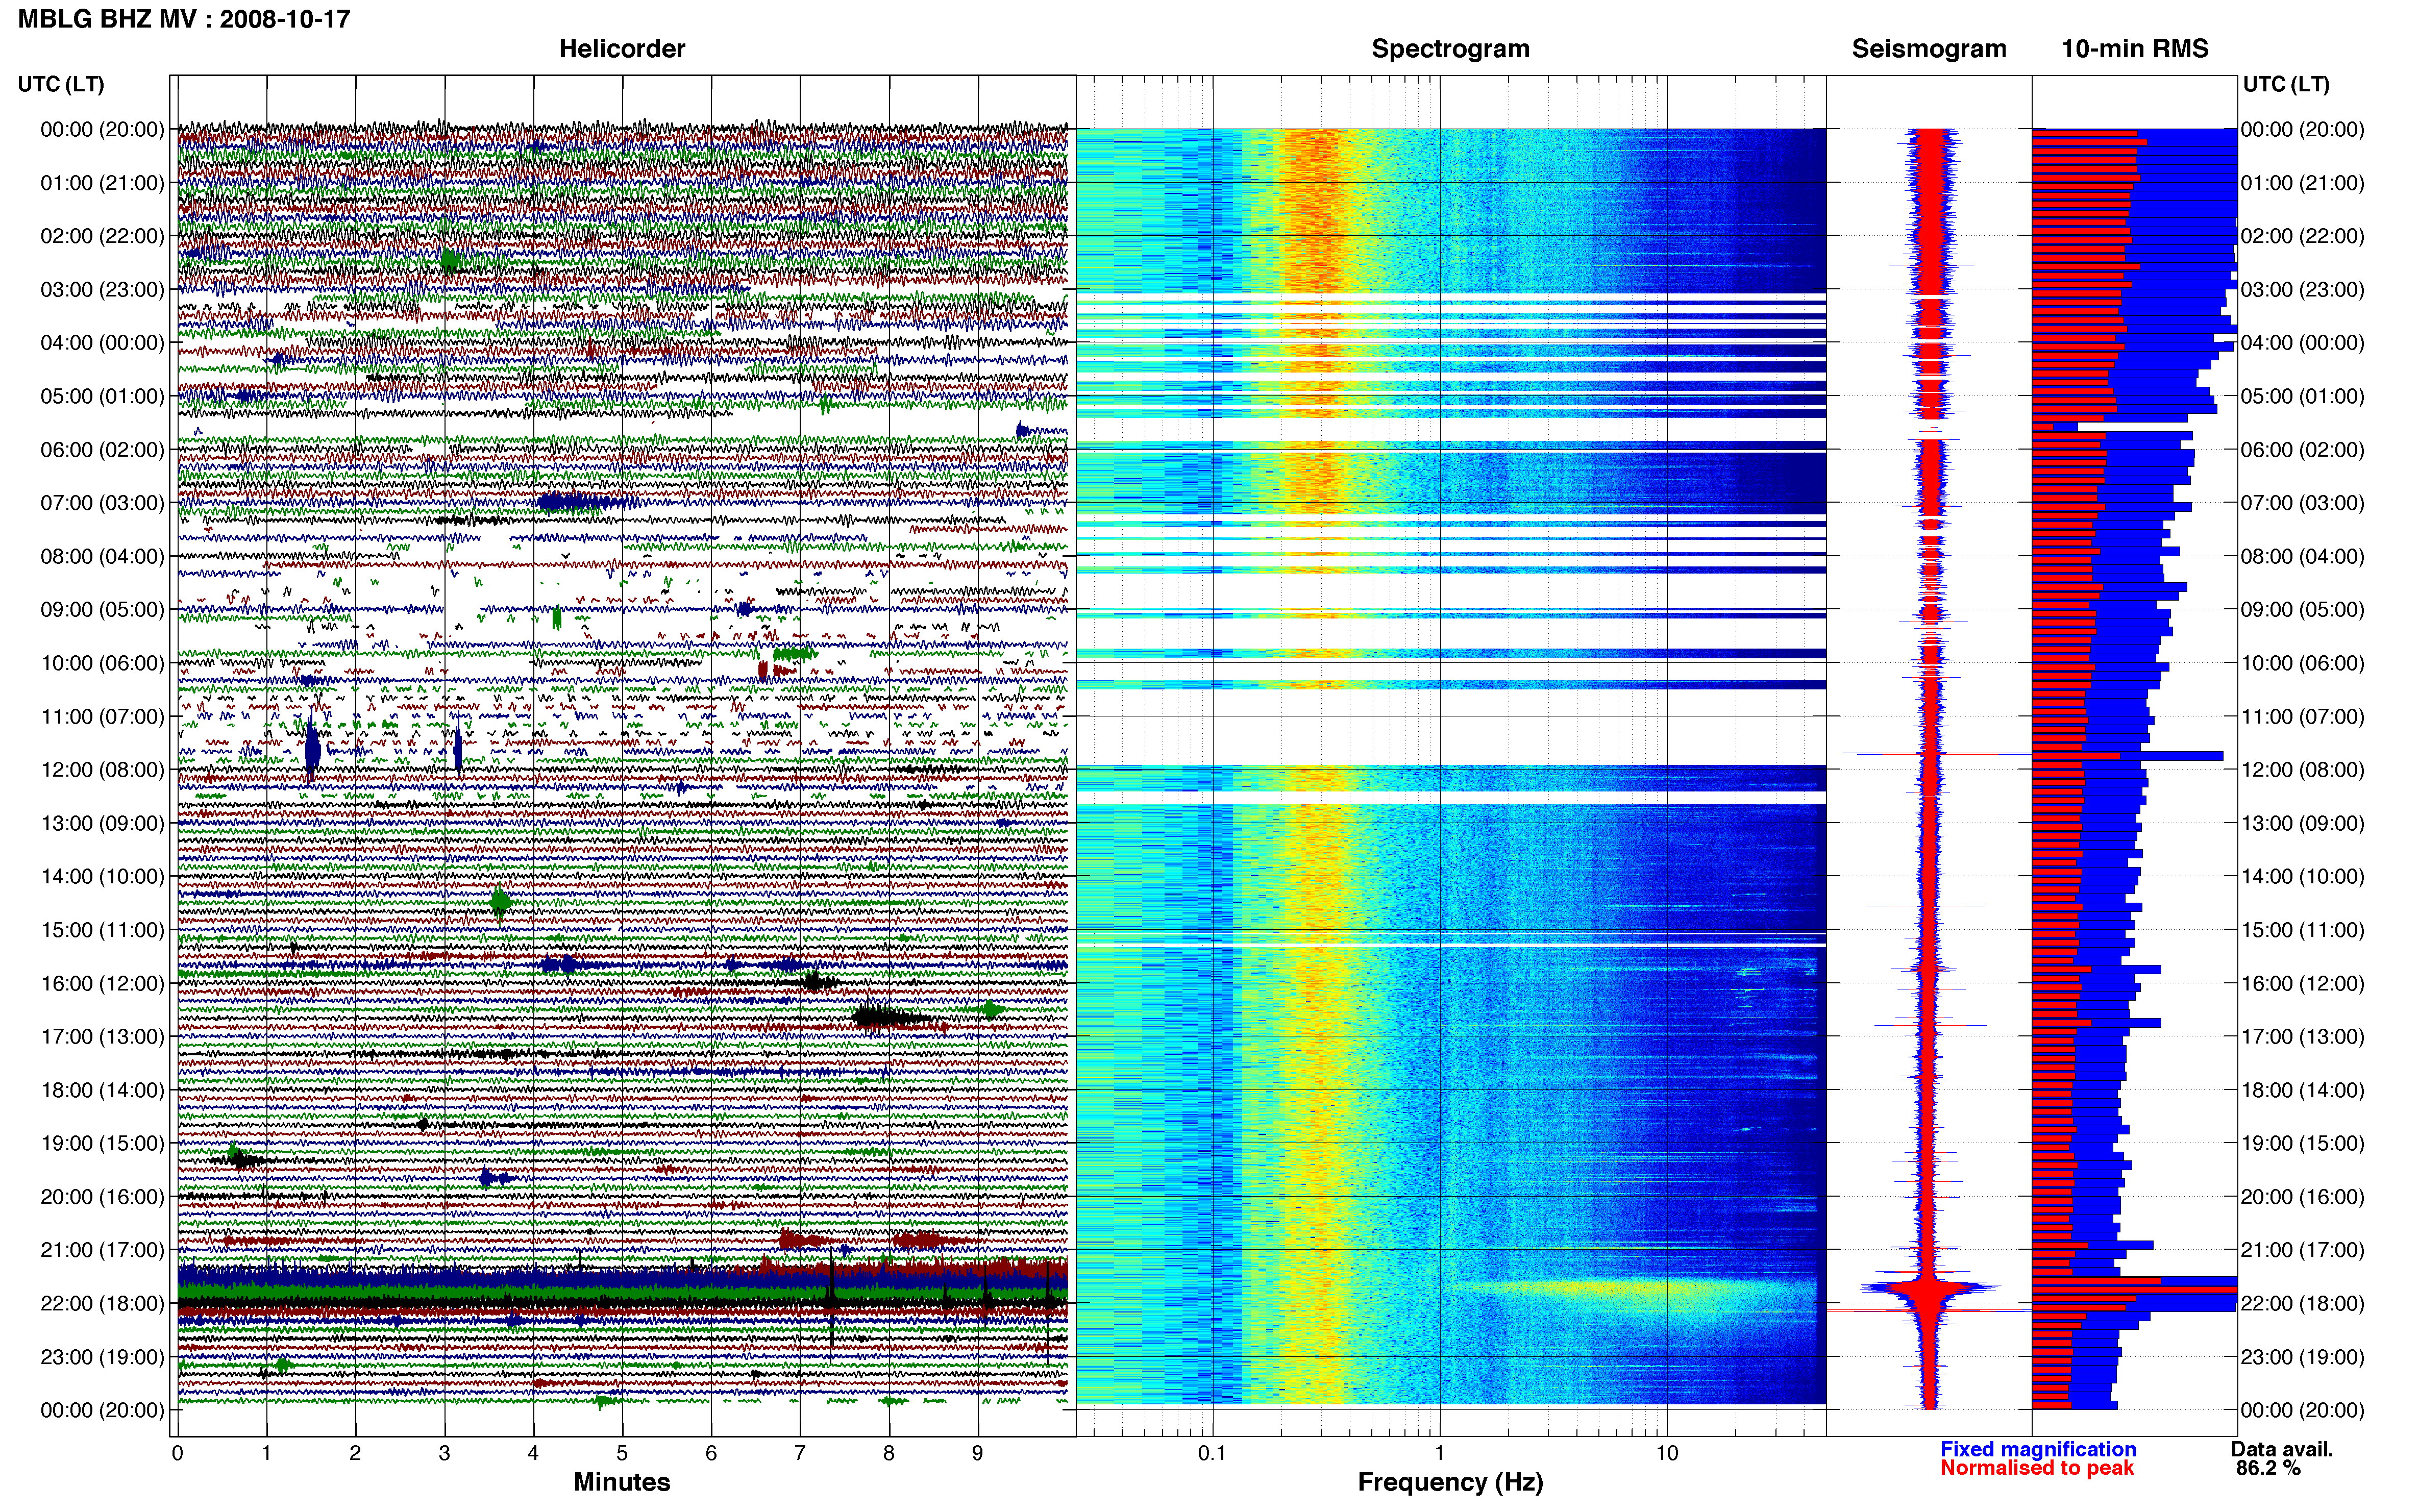Click the '10-min RMS' panel heading
This screenshot has height=1512, width=2419.
point(2135,49)
